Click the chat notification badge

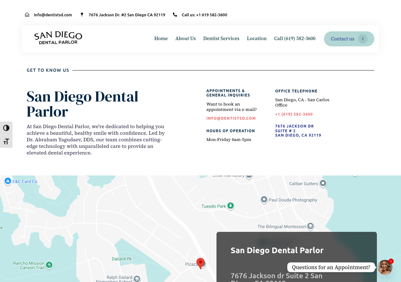click(x=391, y=261)
